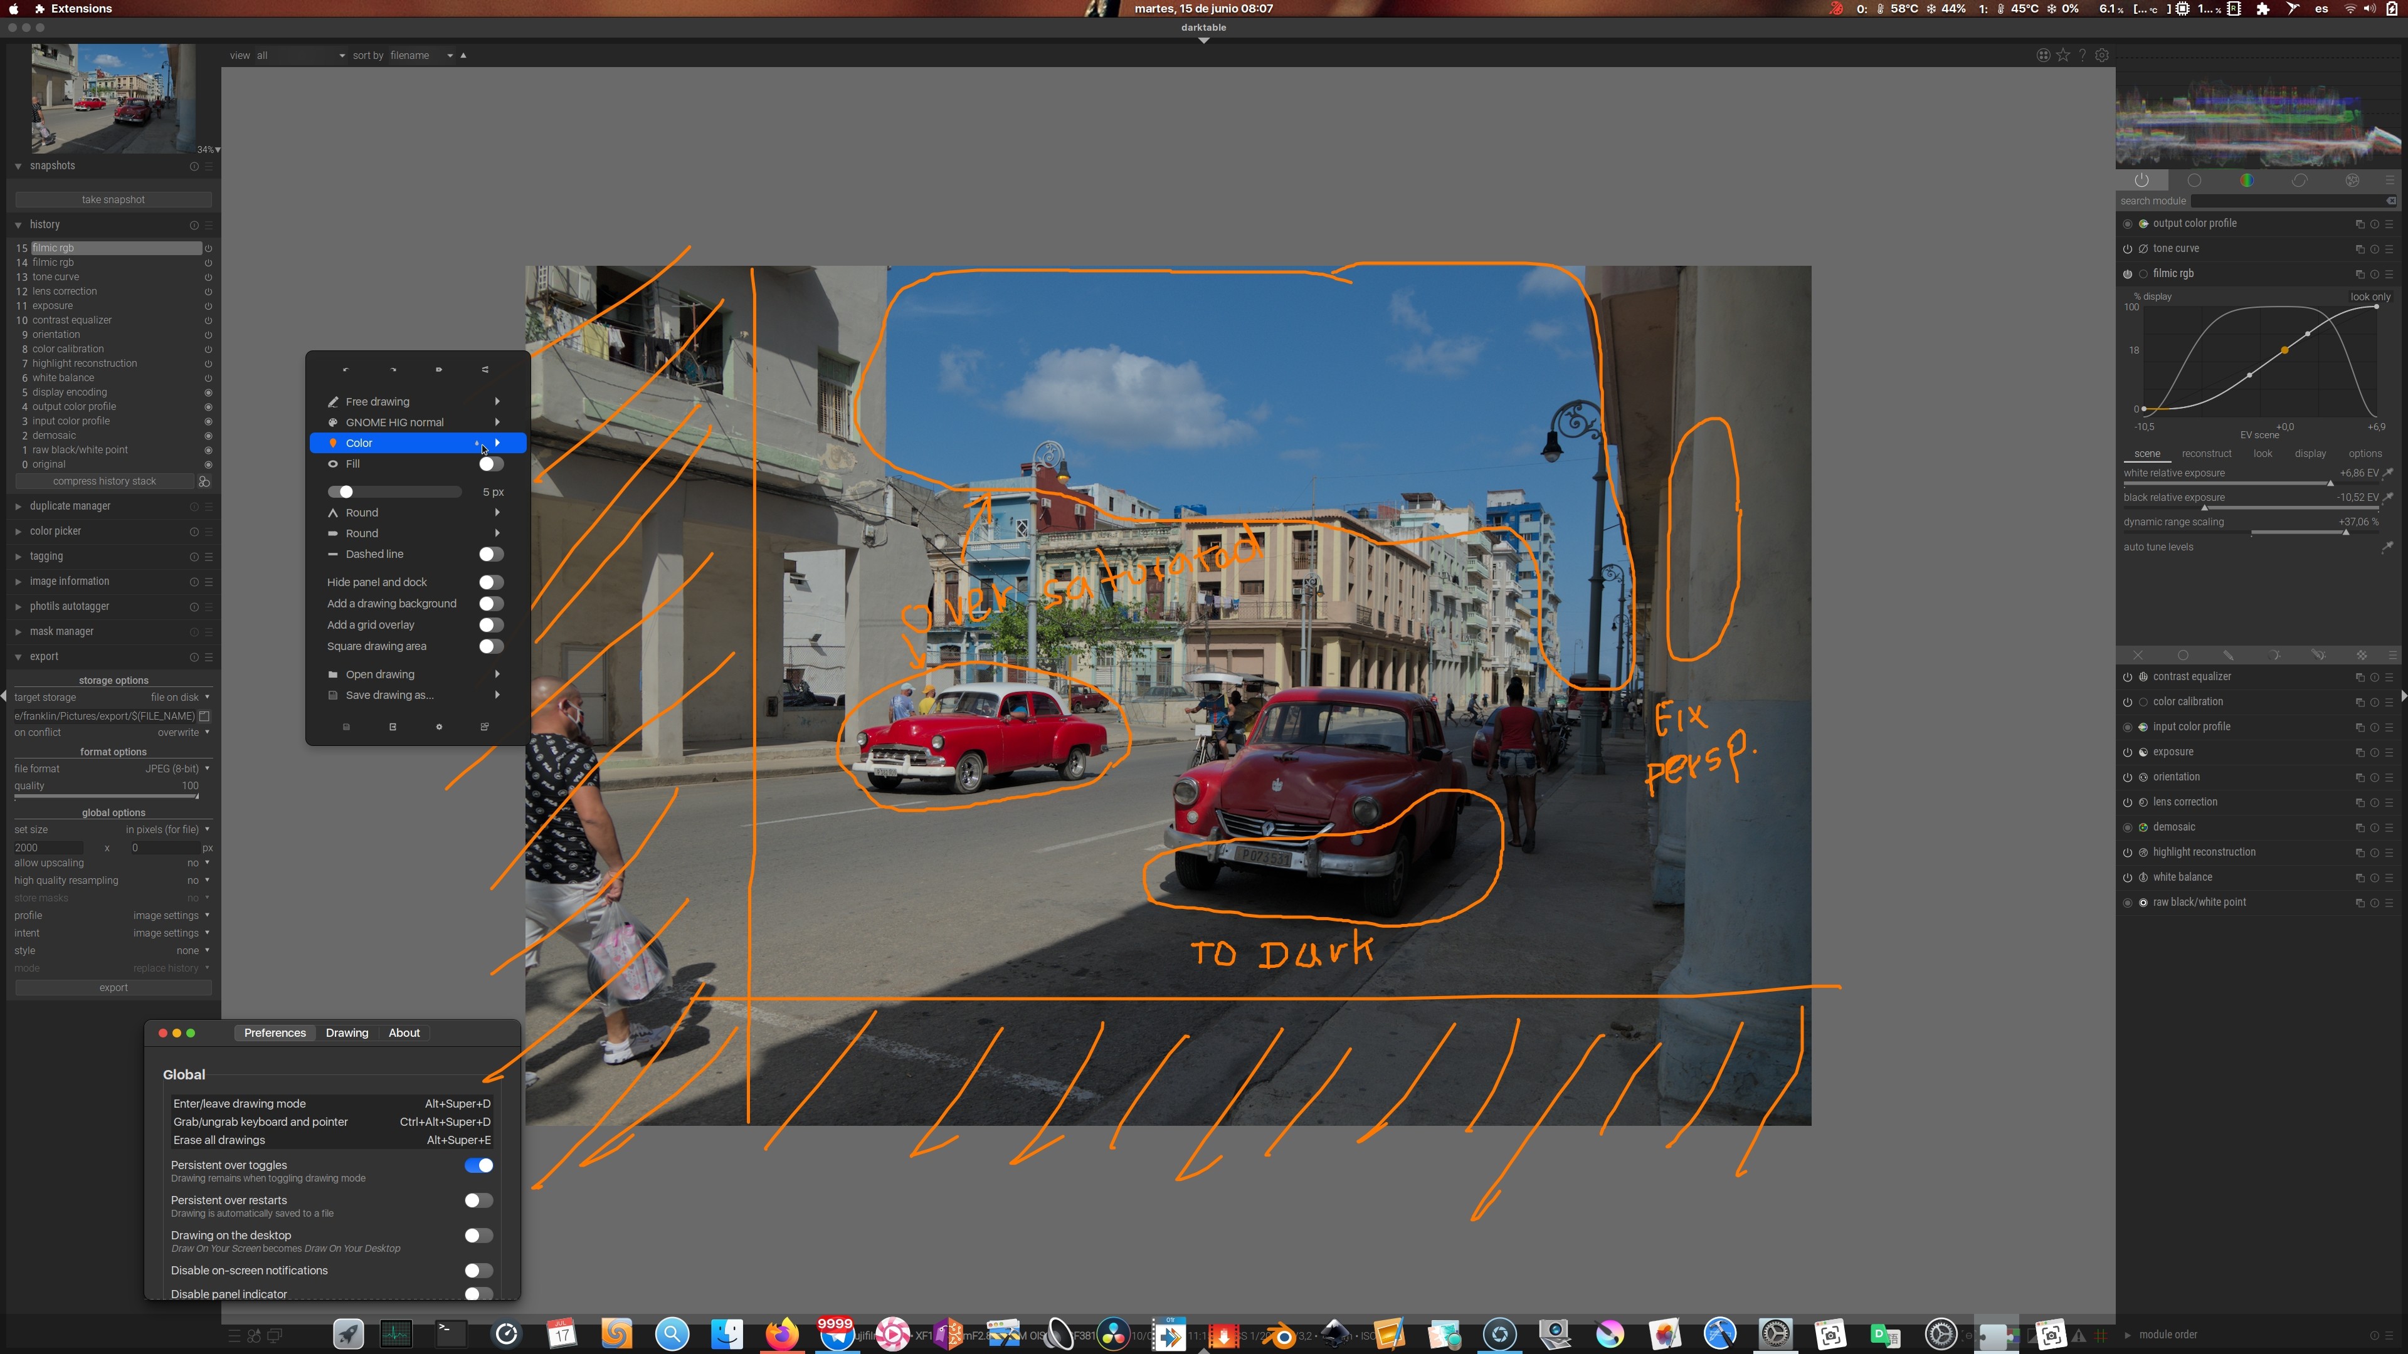Select the effects (stars) module group icon
Image resolution: width=2408 pixels, height=1354 pixels.
2352,181
